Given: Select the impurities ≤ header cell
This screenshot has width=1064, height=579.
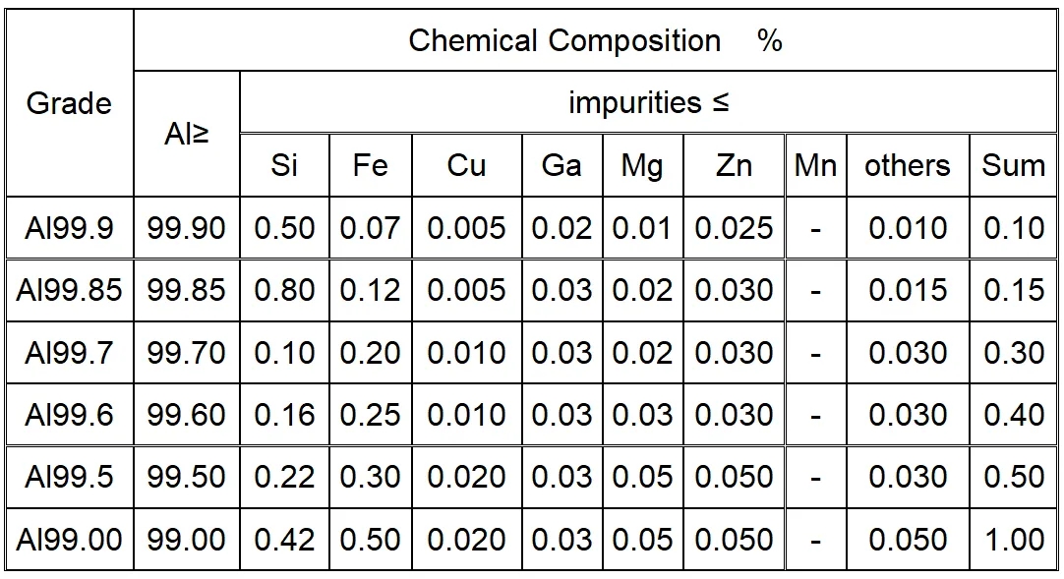Looking at the screenshot, I should pyautogui.click(x=648, y=102).
